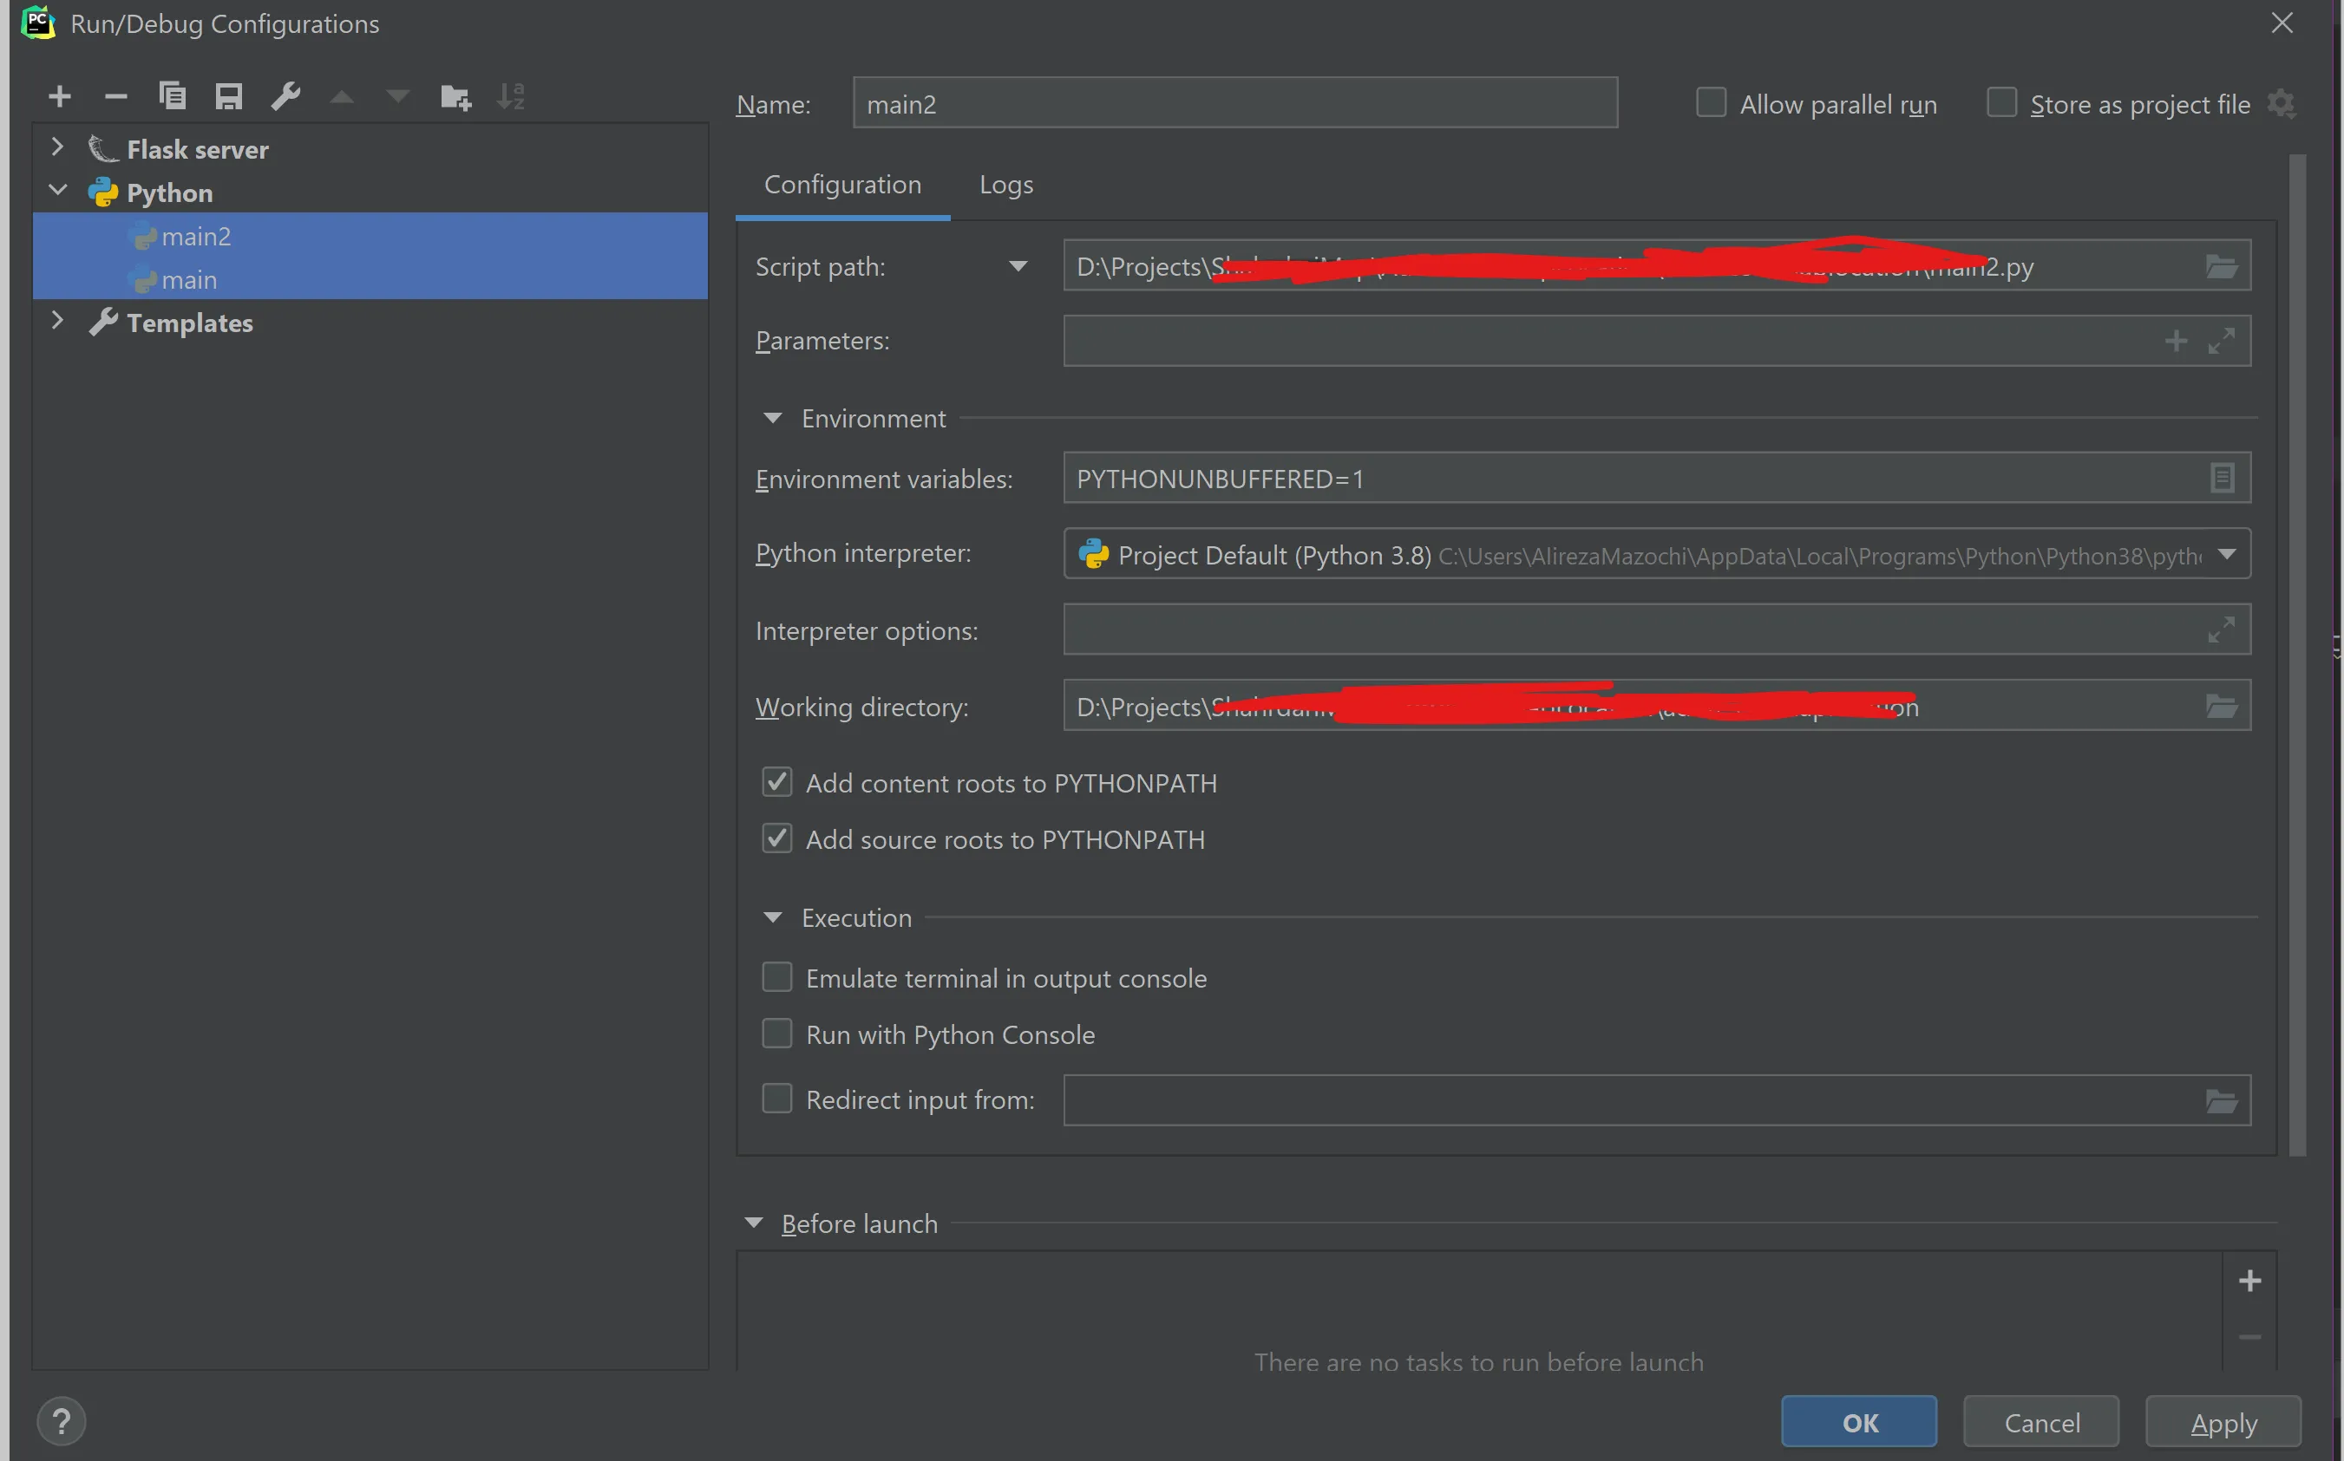Open the Python interpreter dropdown
The height and width of the screenshot is (1461, 2344).
tap(2227, 555)
